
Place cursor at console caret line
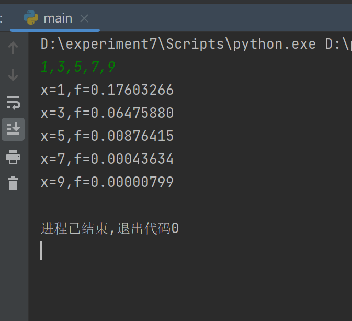click(42, 251)
